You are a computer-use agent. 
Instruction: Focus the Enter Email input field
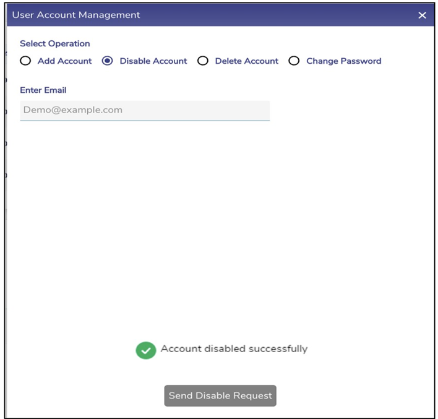[x=145, y=110]
